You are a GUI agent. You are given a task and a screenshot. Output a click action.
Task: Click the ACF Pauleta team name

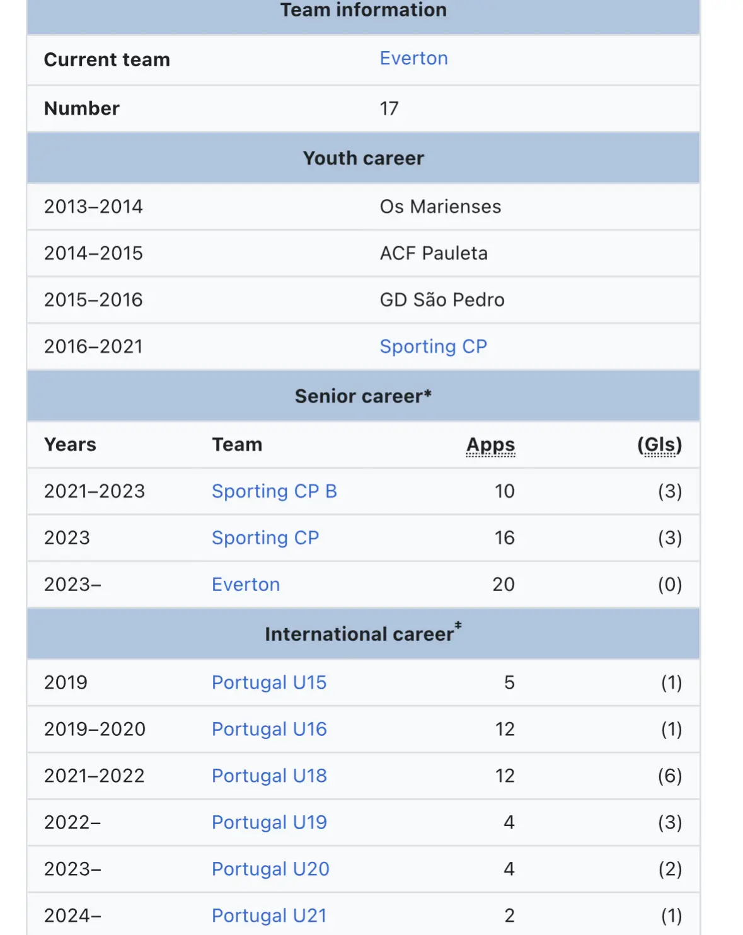[434, 253]
